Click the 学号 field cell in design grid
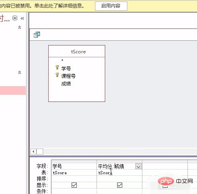The height and width of the screenshot is (194, 197). click(74, 166)
